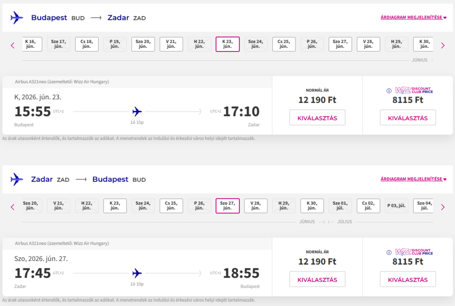Choose the Cs 25, jún. outbound date
455x306 pixels.
click(x=283, y=44)
